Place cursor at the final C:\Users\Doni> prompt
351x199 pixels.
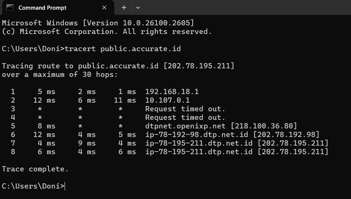65,186
